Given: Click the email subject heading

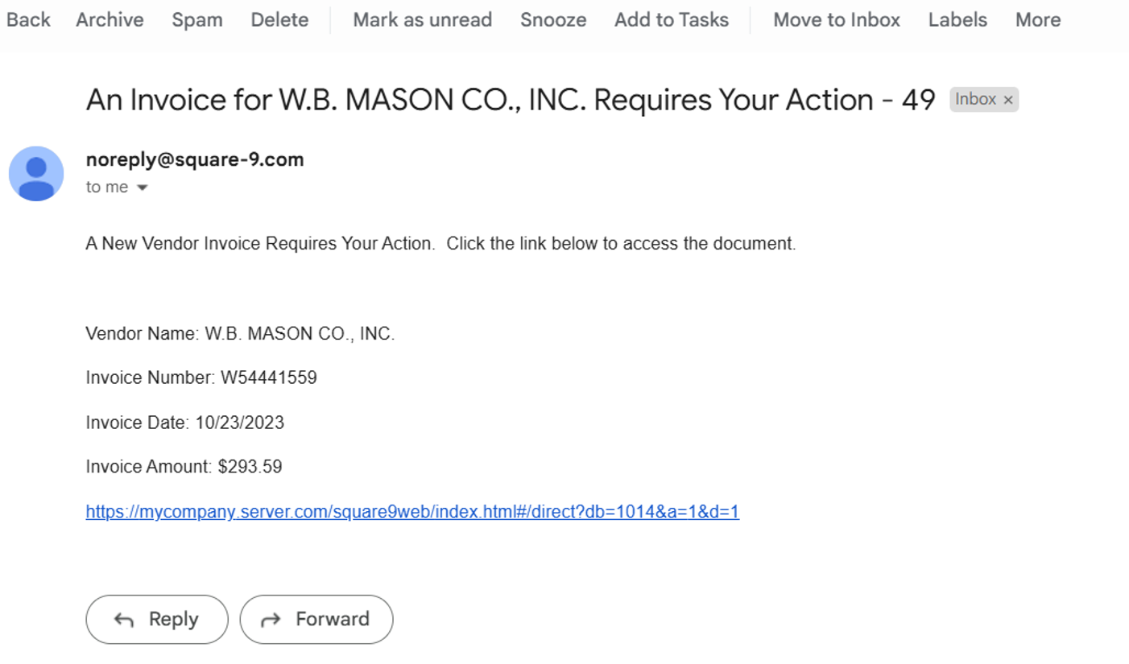Looking at the screenshot, I should pyautogui.click(x=511, y=100).
